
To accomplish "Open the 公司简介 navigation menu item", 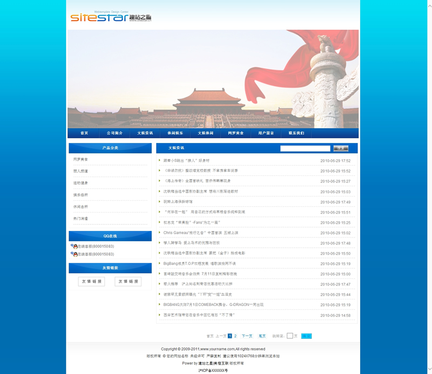I will point(114,133).
